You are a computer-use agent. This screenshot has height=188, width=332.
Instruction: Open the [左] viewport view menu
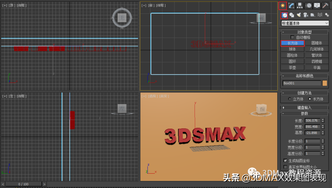coord(11,96)
